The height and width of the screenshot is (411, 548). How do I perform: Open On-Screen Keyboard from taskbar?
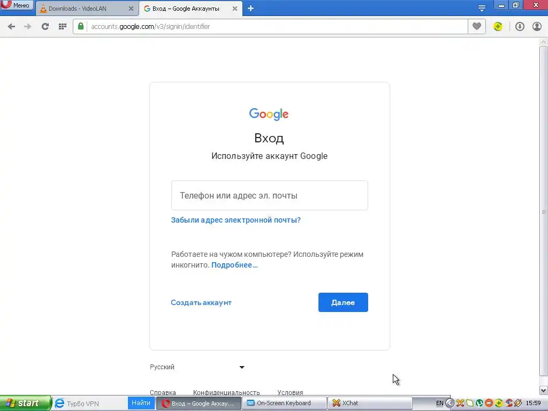coord(284,403)
